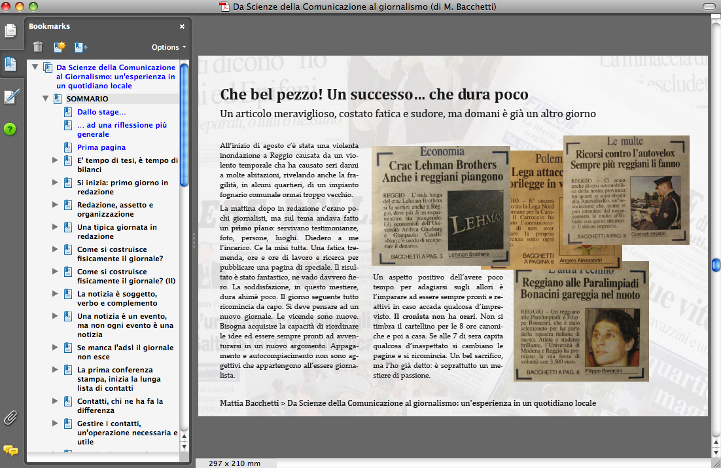This screenshot has width=721, height=468.
Task: Go to 'Prima pagina' bookmark
Action: (x=101, y=147)
